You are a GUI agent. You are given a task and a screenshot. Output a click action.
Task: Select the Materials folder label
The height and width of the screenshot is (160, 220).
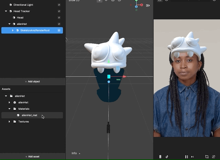24,109
